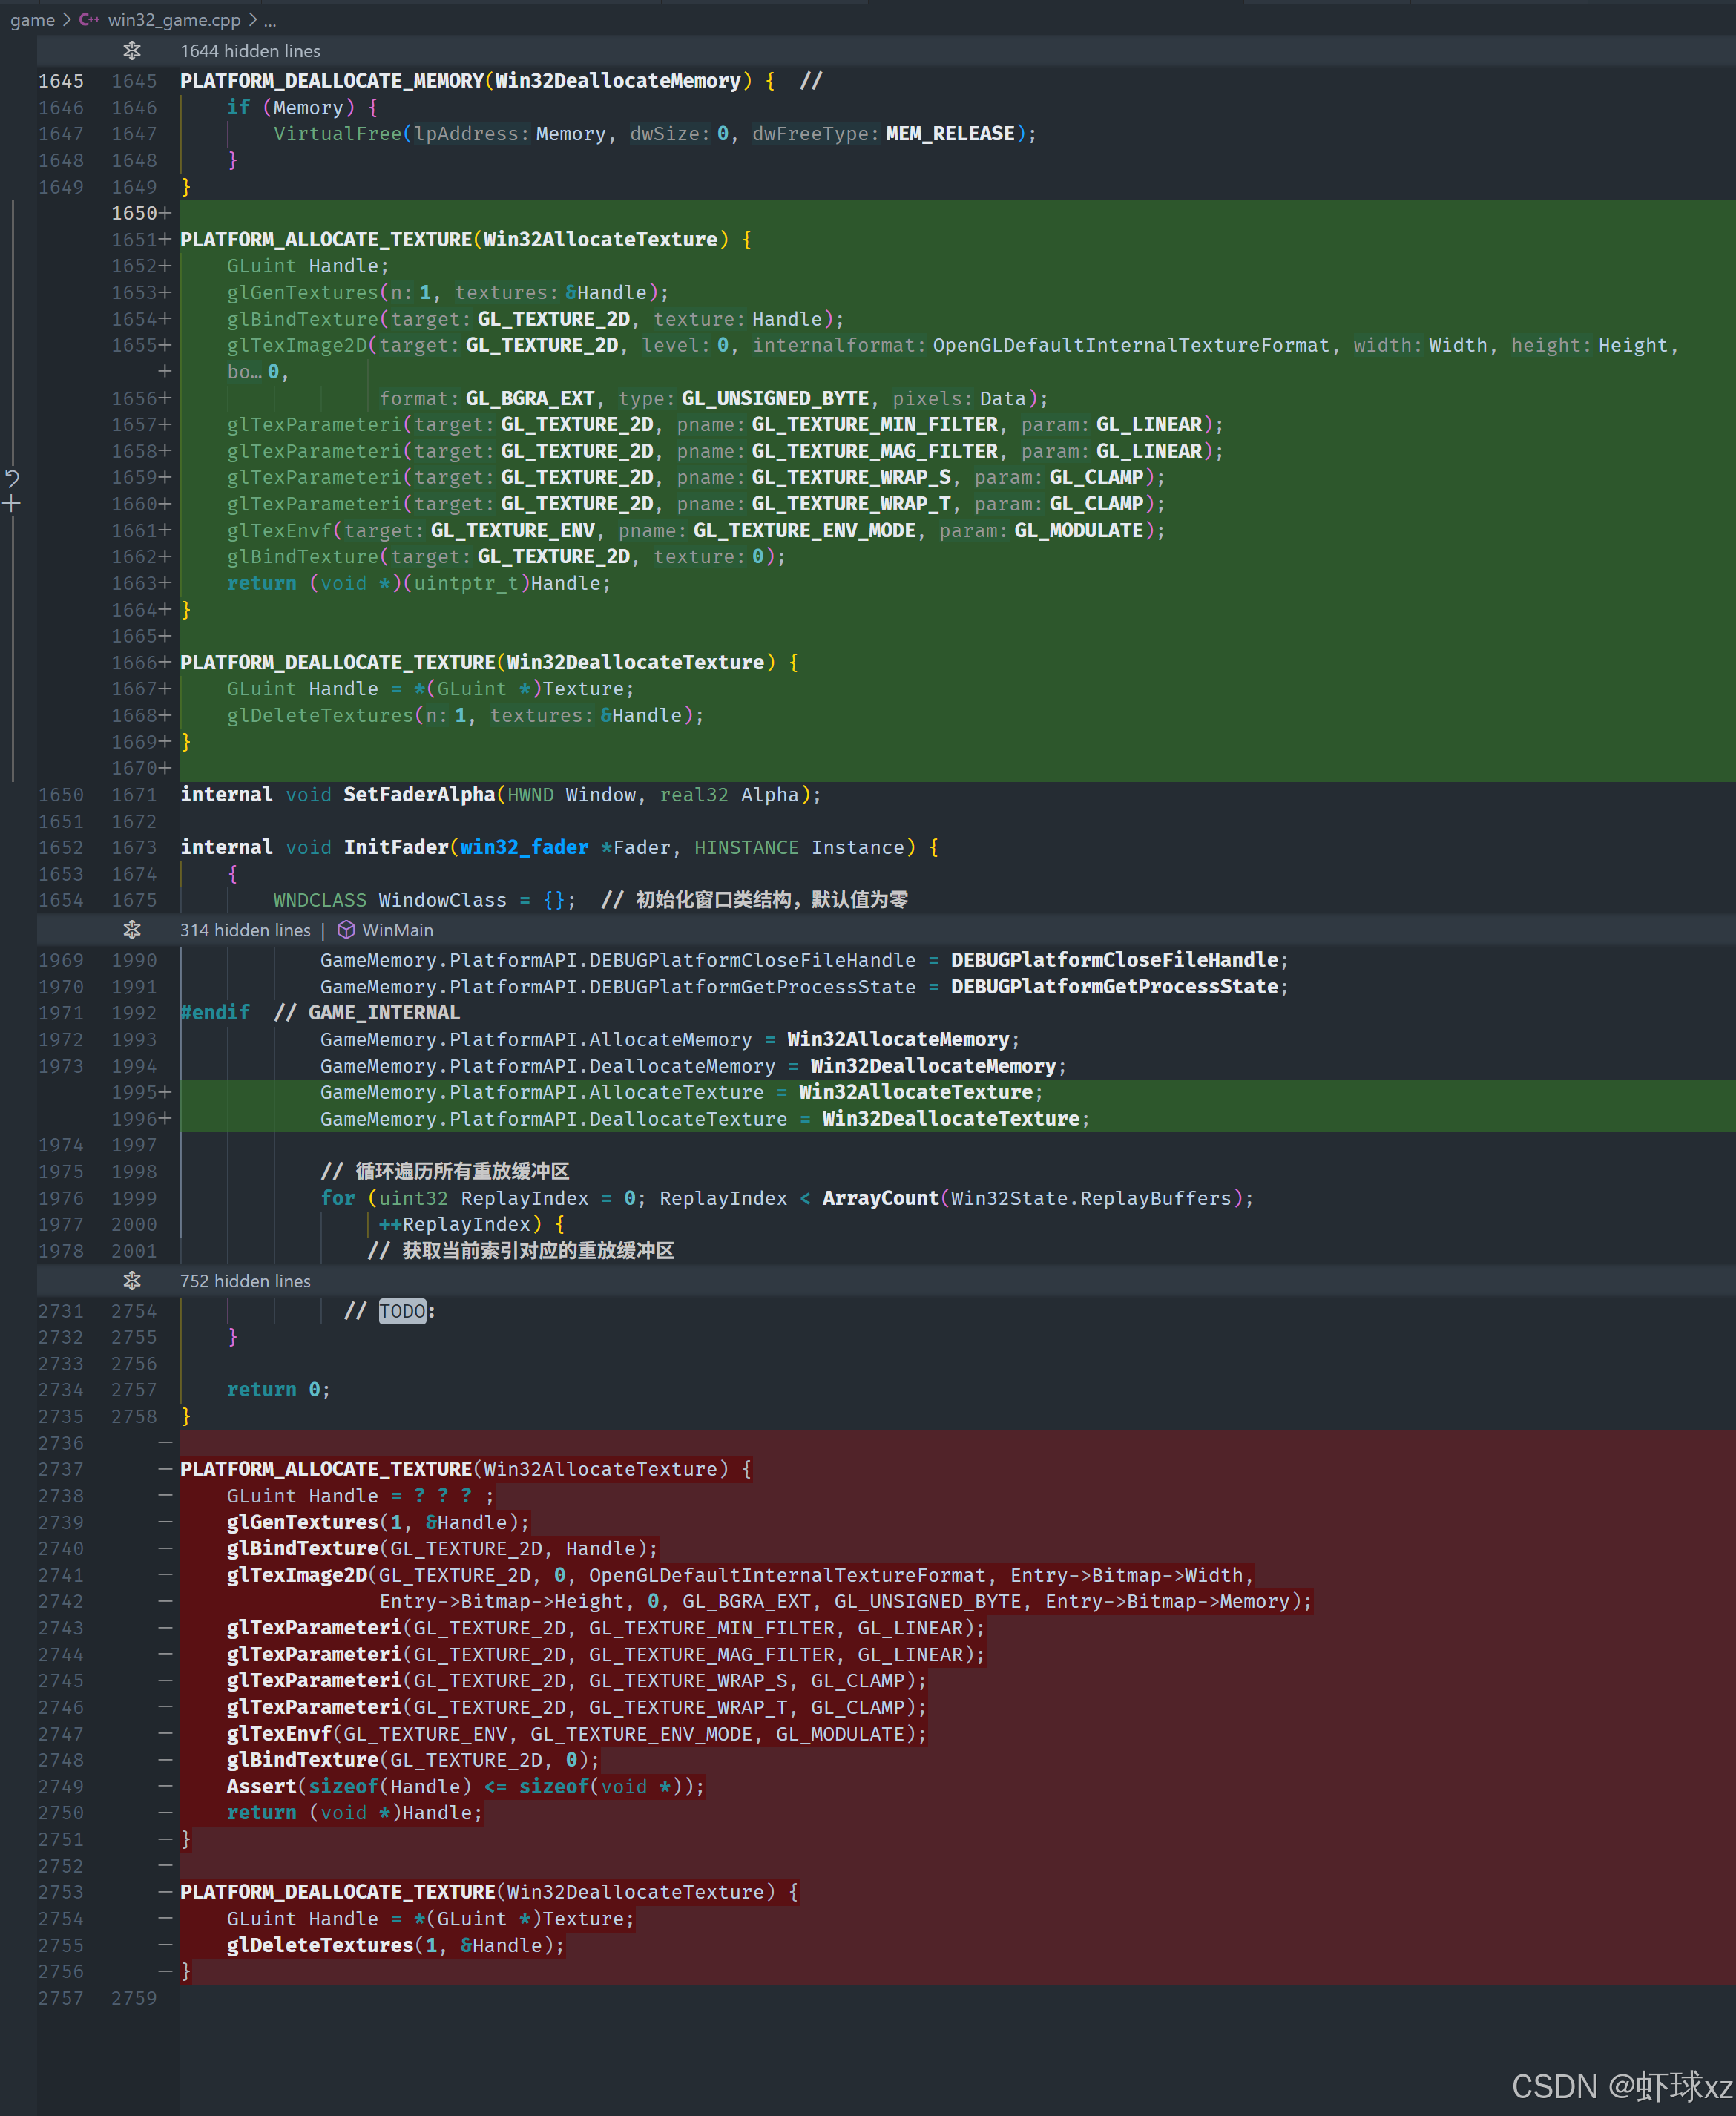Click Win32AllocateTexture in the assignment on line 1995

(x=915, y=1092)
